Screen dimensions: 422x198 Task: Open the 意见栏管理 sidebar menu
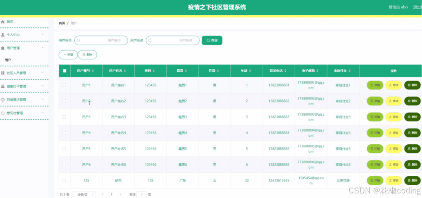[x=24, y=113]
